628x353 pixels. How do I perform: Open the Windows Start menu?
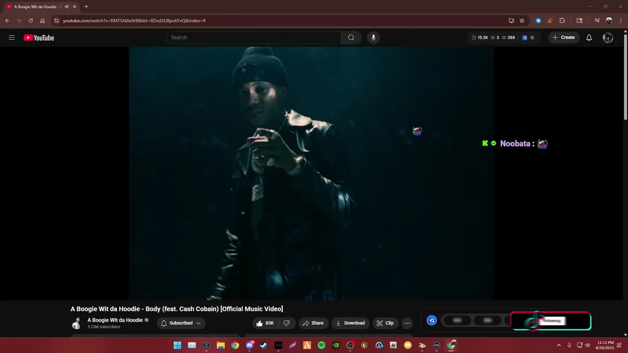(x=177, y=345)
